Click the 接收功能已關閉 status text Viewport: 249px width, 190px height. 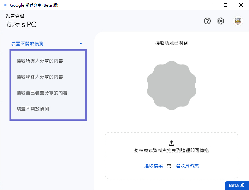[x=172, y=43]
